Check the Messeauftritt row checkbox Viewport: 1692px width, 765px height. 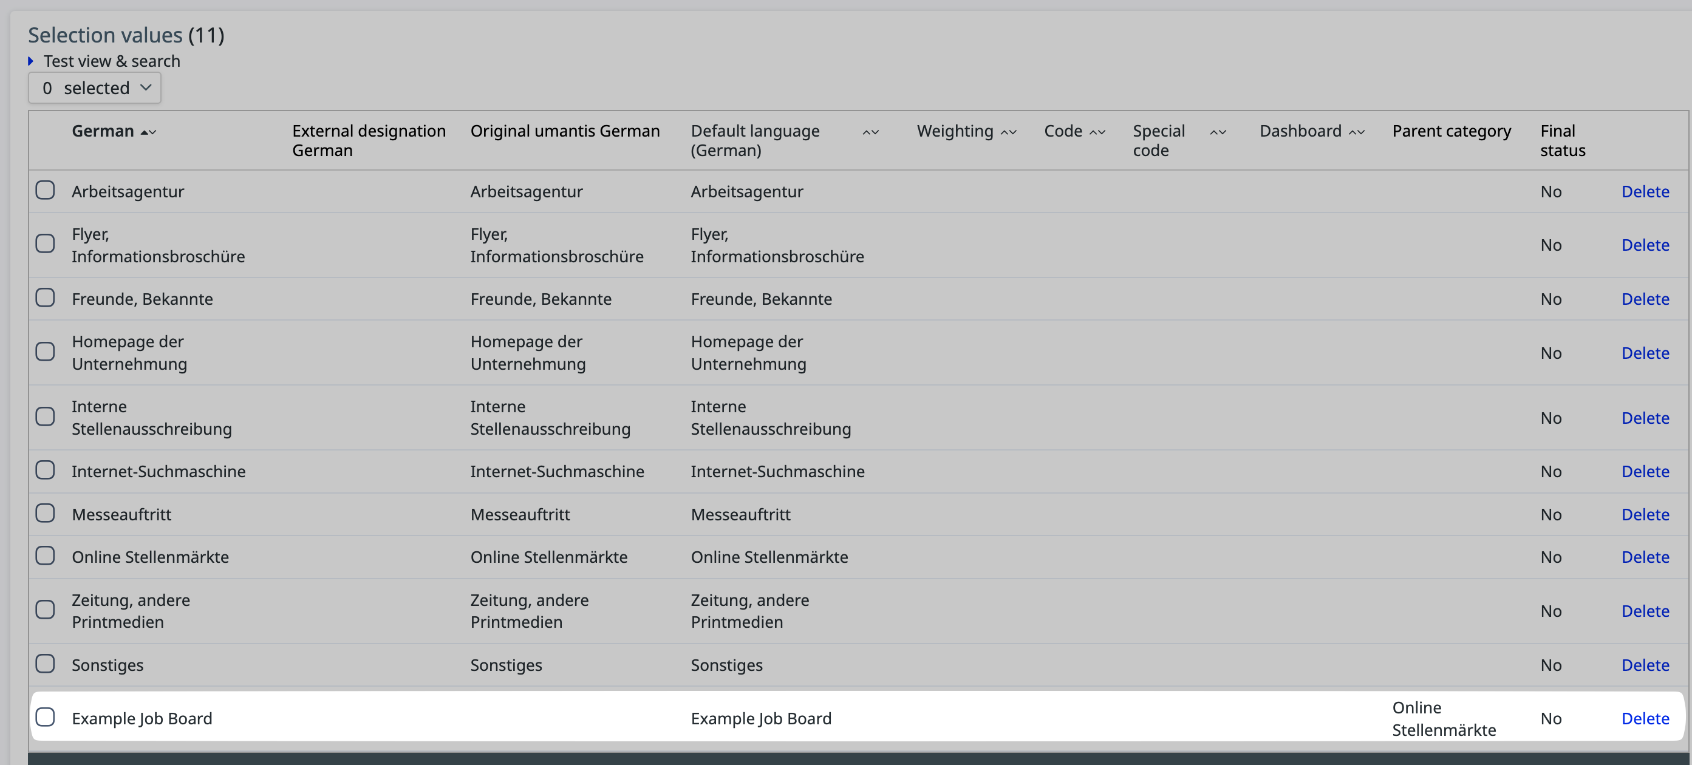pyautogui.click(x=46, y=513)
